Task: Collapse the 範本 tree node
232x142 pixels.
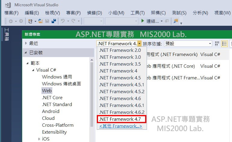Action: point(27,63)
